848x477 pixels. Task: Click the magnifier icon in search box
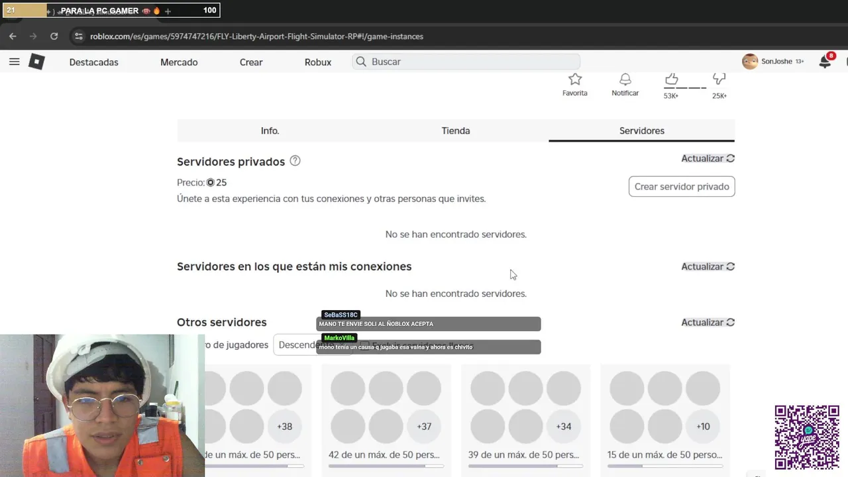[361, 62]
